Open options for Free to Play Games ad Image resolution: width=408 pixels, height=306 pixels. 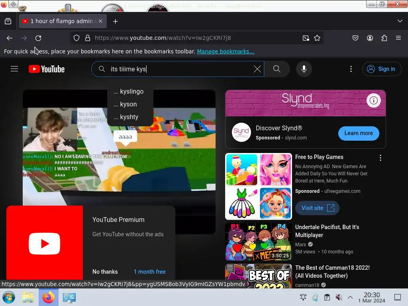tap(381, 158)
